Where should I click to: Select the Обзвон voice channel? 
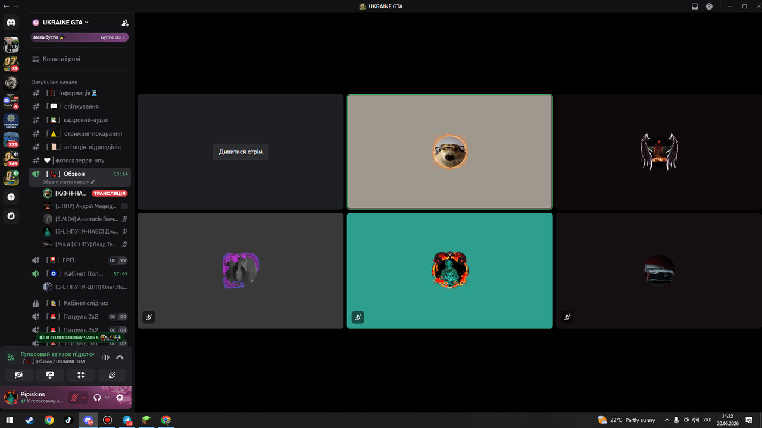[80, 177]
